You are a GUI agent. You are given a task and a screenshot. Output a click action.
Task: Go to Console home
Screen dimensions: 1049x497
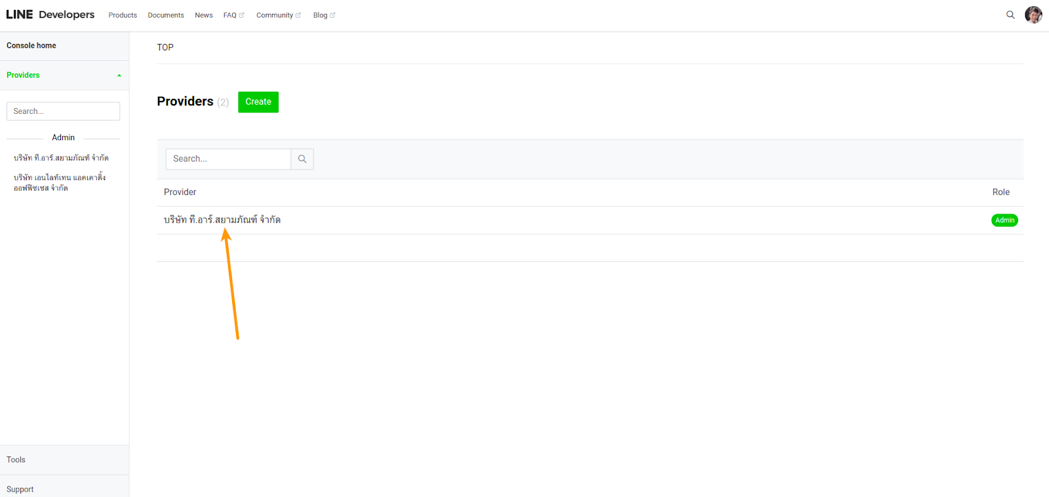[31, 46]
